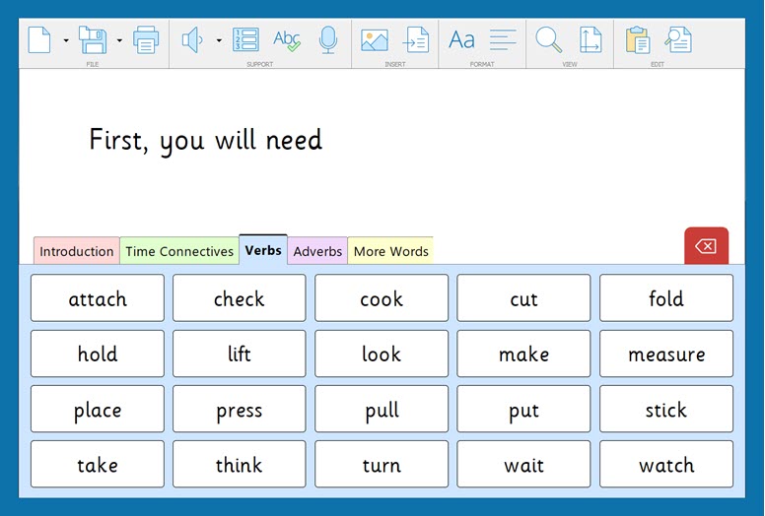Screen dimensions: 765x516
Task: Select the Adverbs tab
Action: coord(317,251)
